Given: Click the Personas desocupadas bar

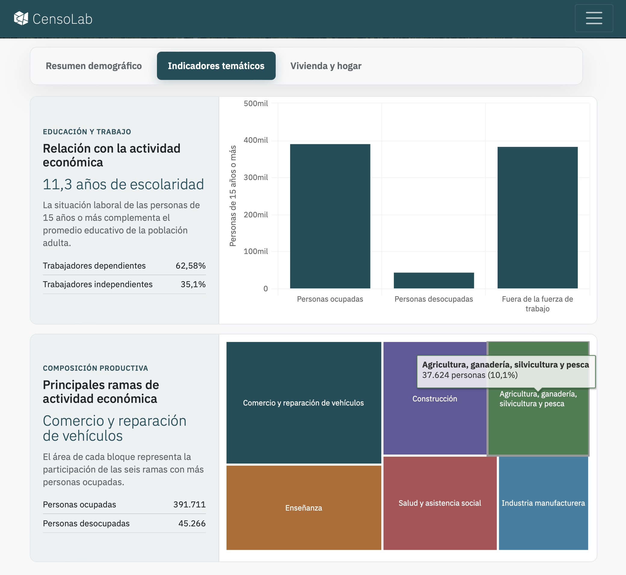Looking at the screenshot, I should pos(434,280).
